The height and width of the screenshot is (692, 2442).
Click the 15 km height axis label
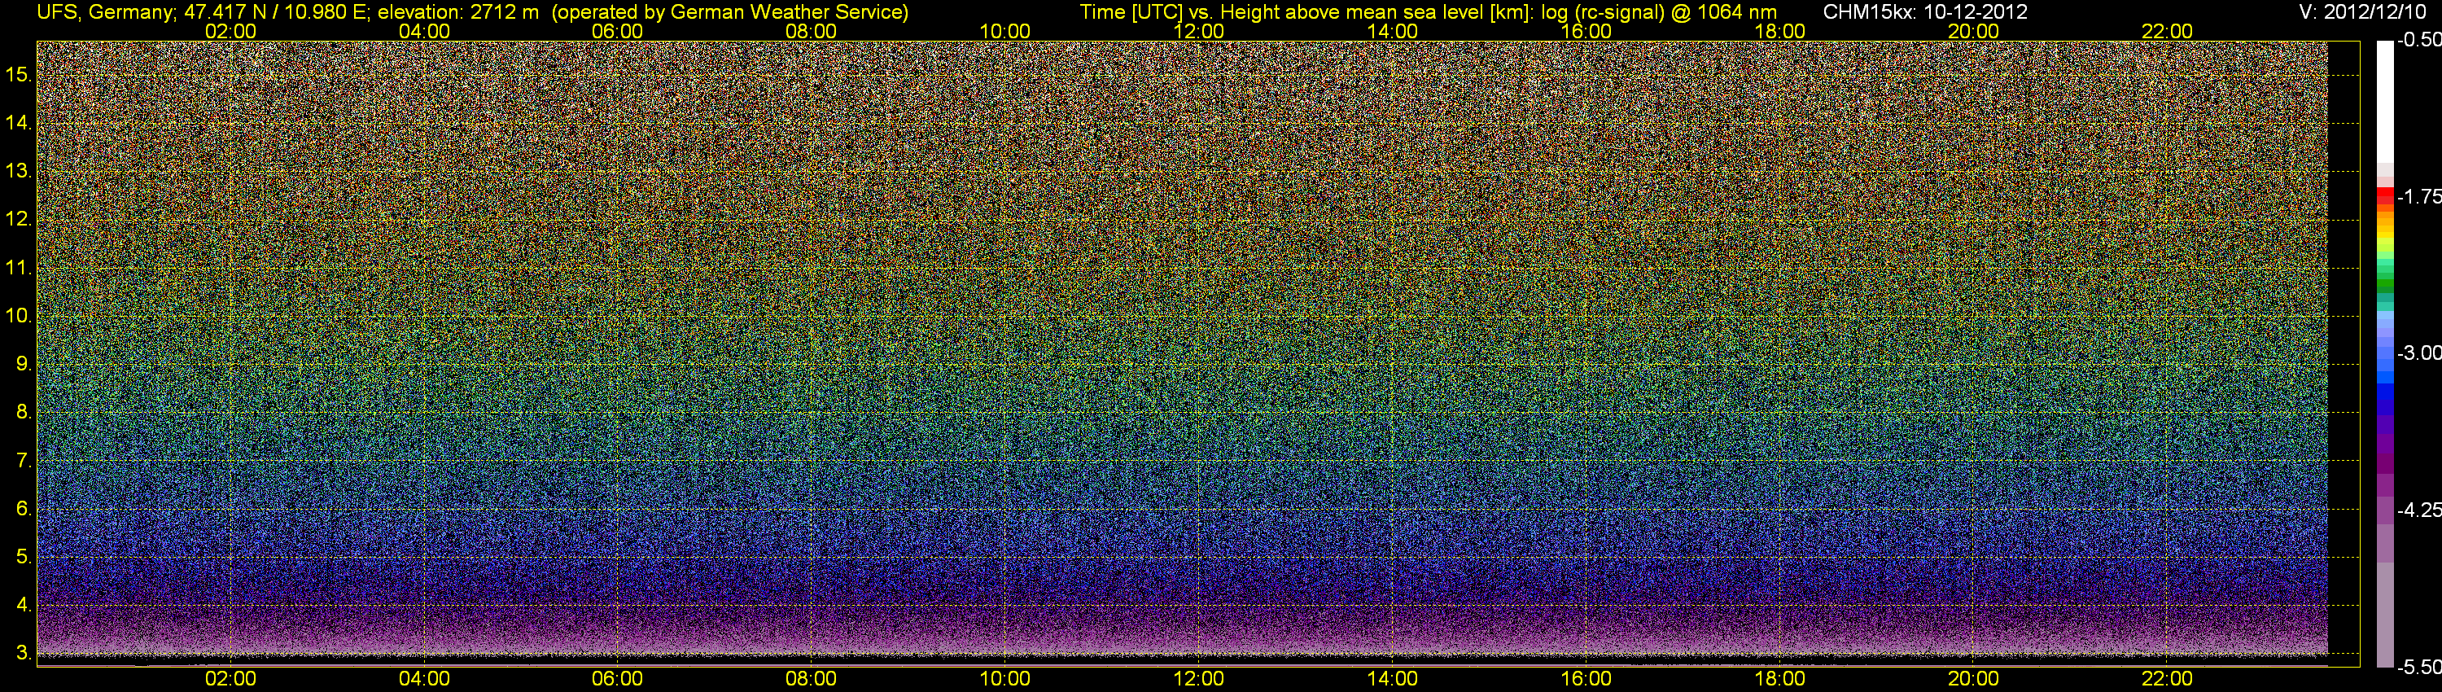point(18,74)
